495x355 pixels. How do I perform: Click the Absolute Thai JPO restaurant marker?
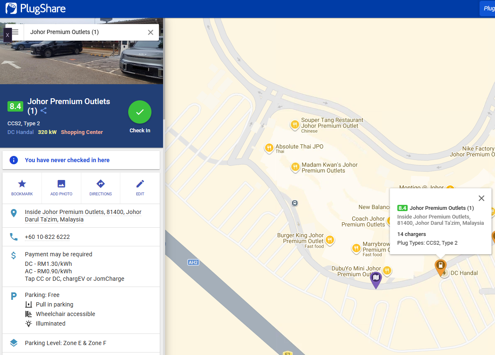point(269,148)
